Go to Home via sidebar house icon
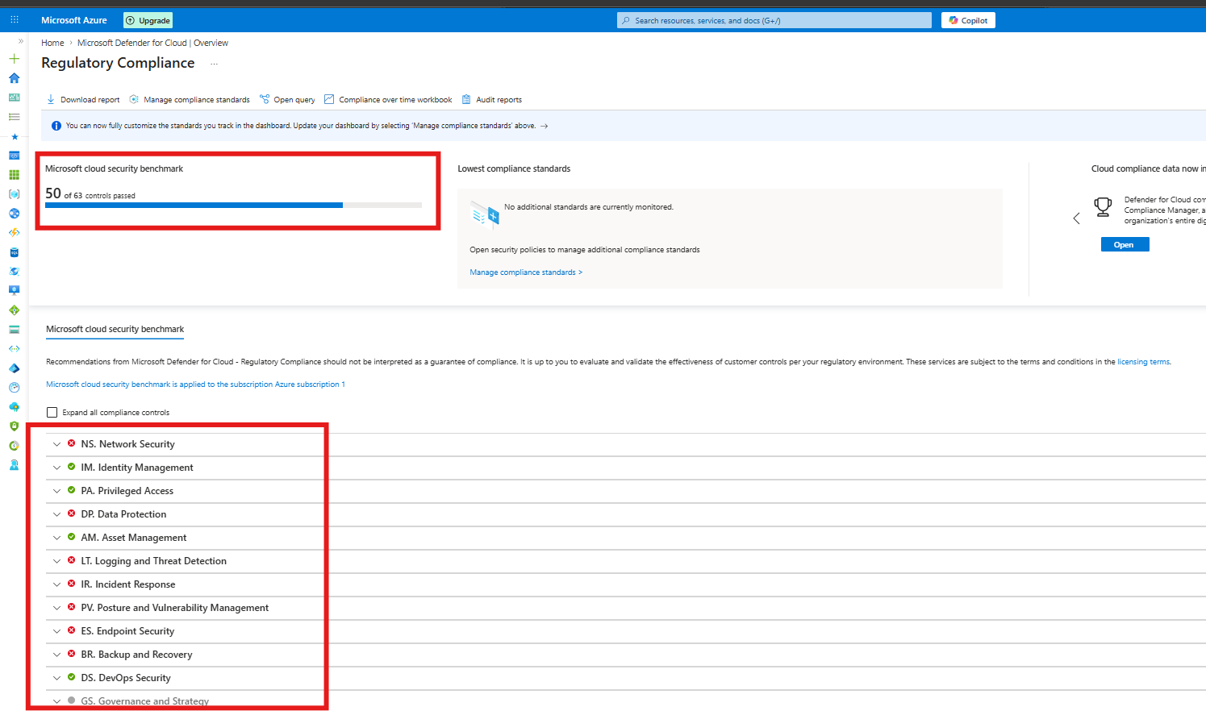This screenshot has height=711, width=1206. tap(14, 78)
